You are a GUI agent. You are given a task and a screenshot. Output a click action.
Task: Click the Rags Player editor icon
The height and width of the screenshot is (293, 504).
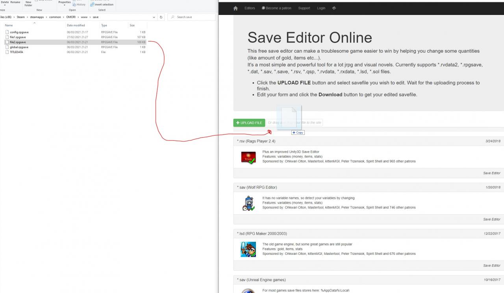click(x=248, y=157)
